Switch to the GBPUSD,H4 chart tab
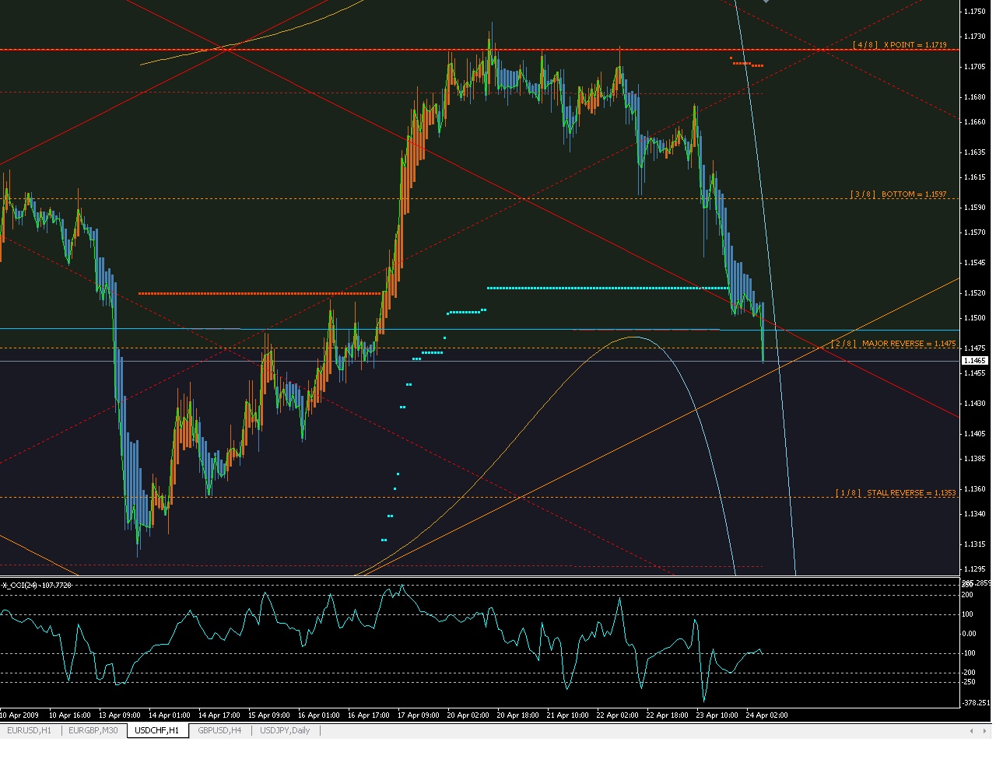Viewport: 996px width, 780px height. click(219, 731)
